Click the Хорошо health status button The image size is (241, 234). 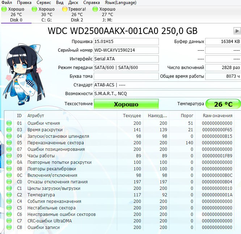(126, 104)
